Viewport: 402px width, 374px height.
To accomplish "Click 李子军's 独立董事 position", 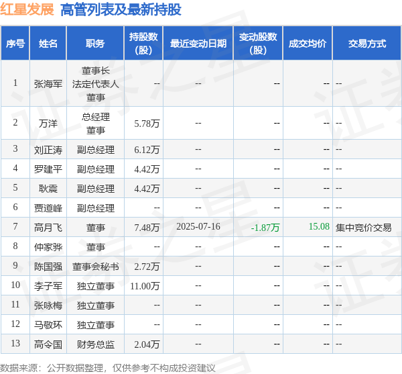I will tap(95, 286).
